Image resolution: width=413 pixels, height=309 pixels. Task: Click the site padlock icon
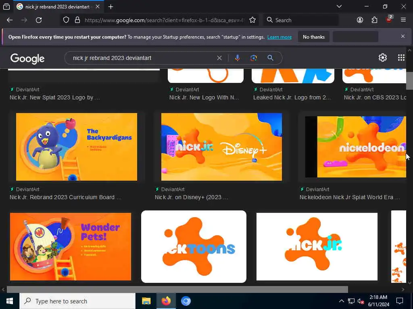tap(77, 20)
